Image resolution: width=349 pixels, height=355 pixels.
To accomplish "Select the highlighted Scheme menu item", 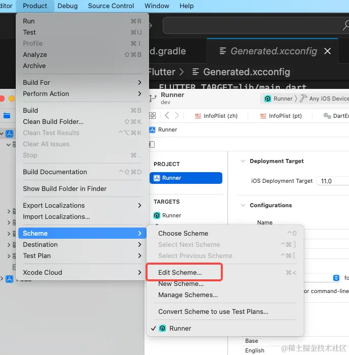I will [x=82, y=233].
